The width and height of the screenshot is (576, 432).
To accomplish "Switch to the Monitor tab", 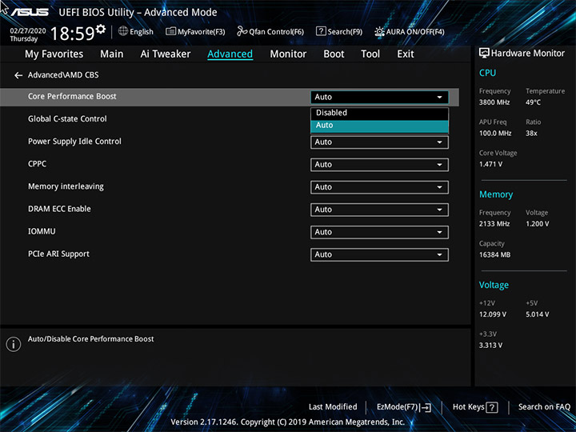I will (288, 54).
